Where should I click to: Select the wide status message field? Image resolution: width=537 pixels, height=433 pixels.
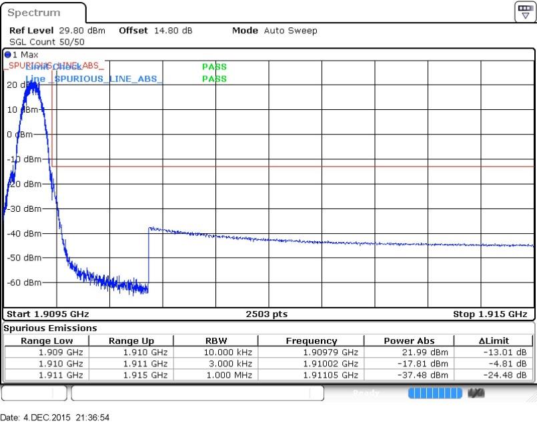pos(197,393)
